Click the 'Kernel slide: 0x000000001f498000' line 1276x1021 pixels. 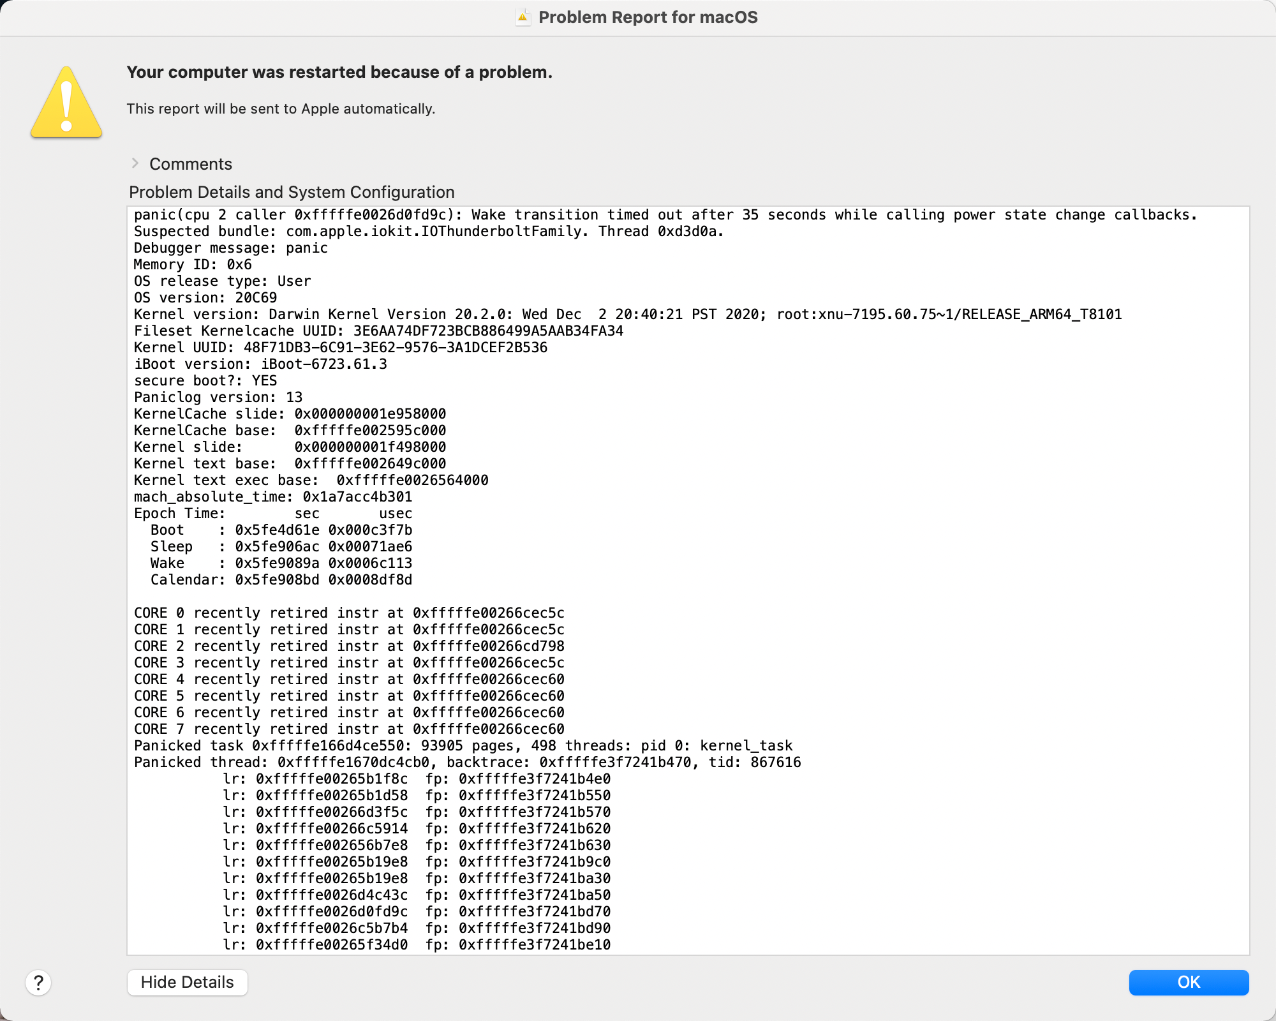290,447
